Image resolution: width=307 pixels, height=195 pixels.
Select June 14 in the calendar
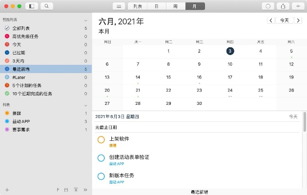pyautogui.click(x=138, y=78)
